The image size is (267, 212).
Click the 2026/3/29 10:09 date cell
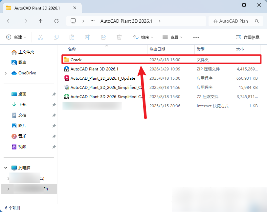(x=165, y=69)
